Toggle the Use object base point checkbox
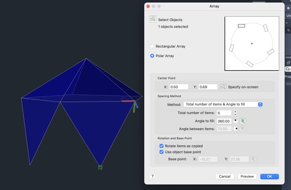Viewport: 291px width, 190px height. point(162,152)
